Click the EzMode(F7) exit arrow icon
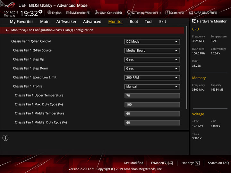The image size is (231, 173). point(171,163)
